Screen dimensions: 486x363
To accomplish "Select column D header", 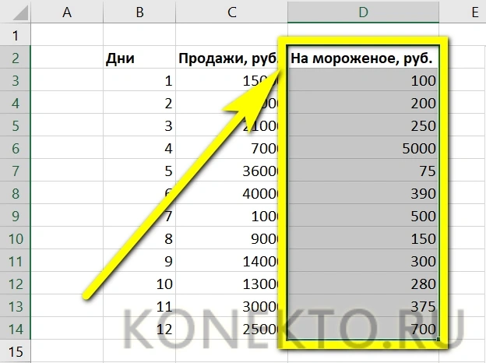I will [x=362, y=12].
